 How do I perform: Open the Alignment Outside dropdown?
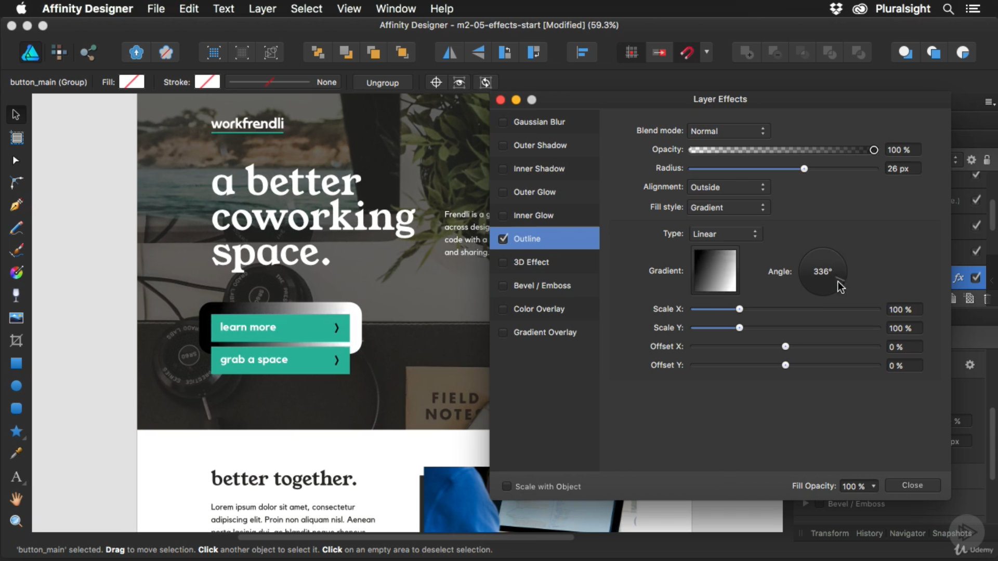729,188
